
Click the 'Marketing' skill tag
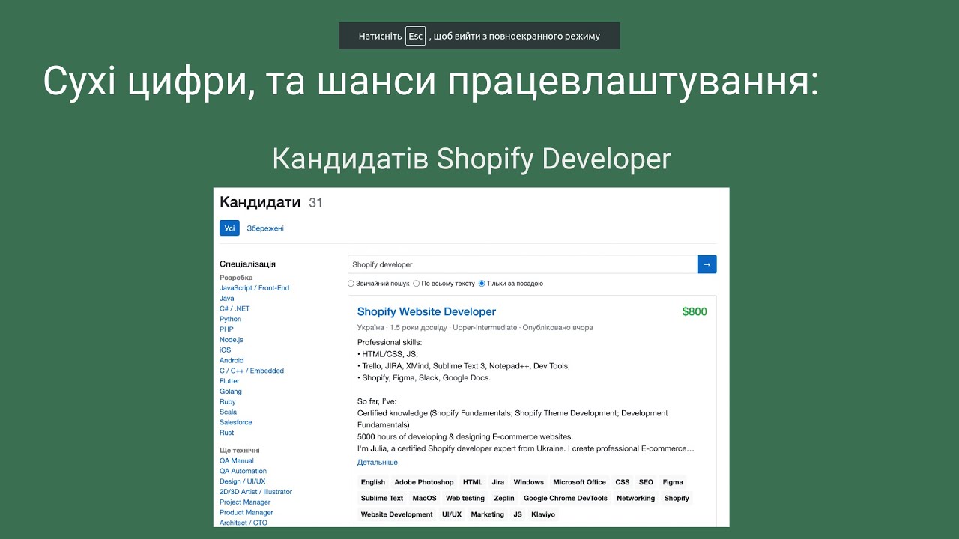(x=488, y=514)
